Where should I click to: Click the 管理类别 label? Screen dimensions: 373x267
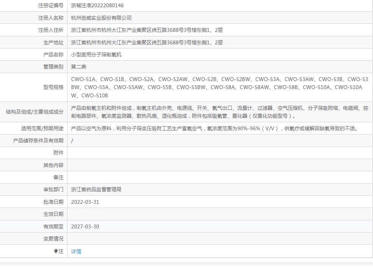[x=53, y=67]
